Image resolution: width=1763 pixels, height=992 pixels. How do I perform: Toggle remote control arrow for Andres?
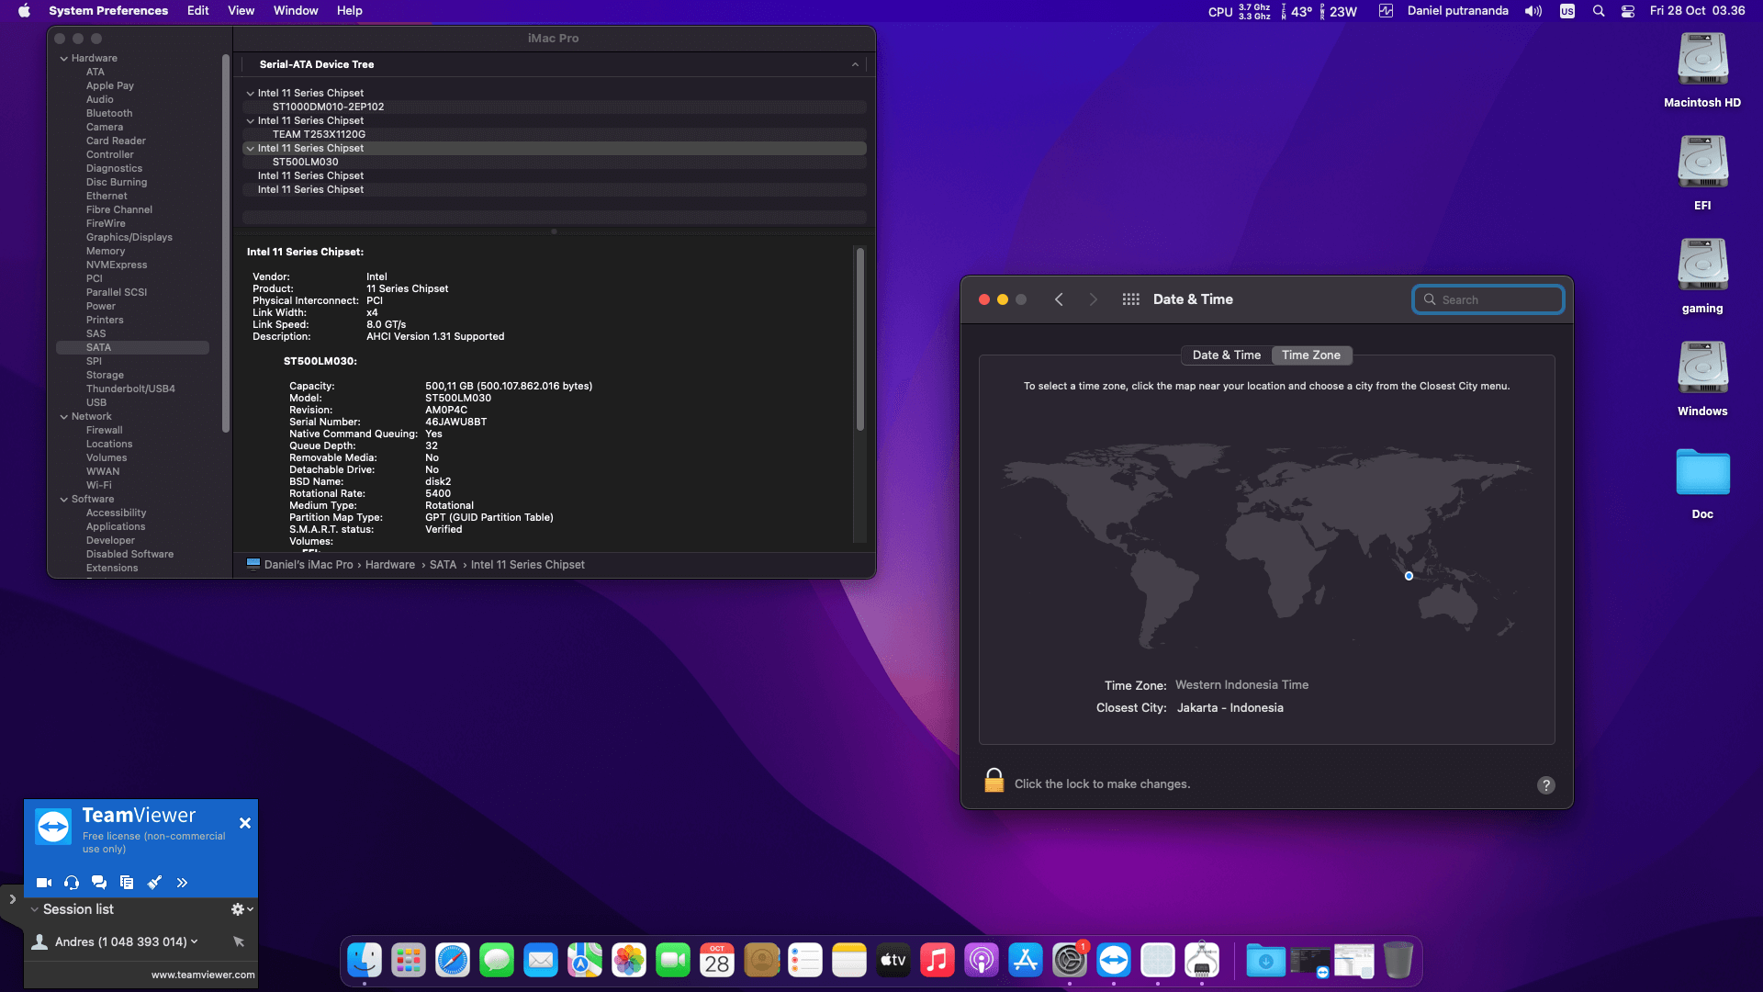[x=239, y=941]
